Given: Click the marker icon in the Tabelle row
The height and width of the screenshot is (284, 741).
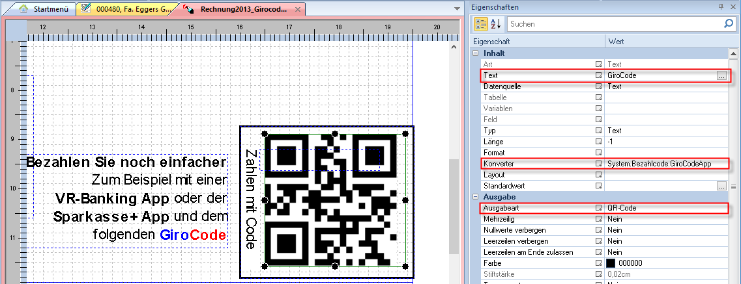Looking at the screenshot, I should click(x=599, y=97).
